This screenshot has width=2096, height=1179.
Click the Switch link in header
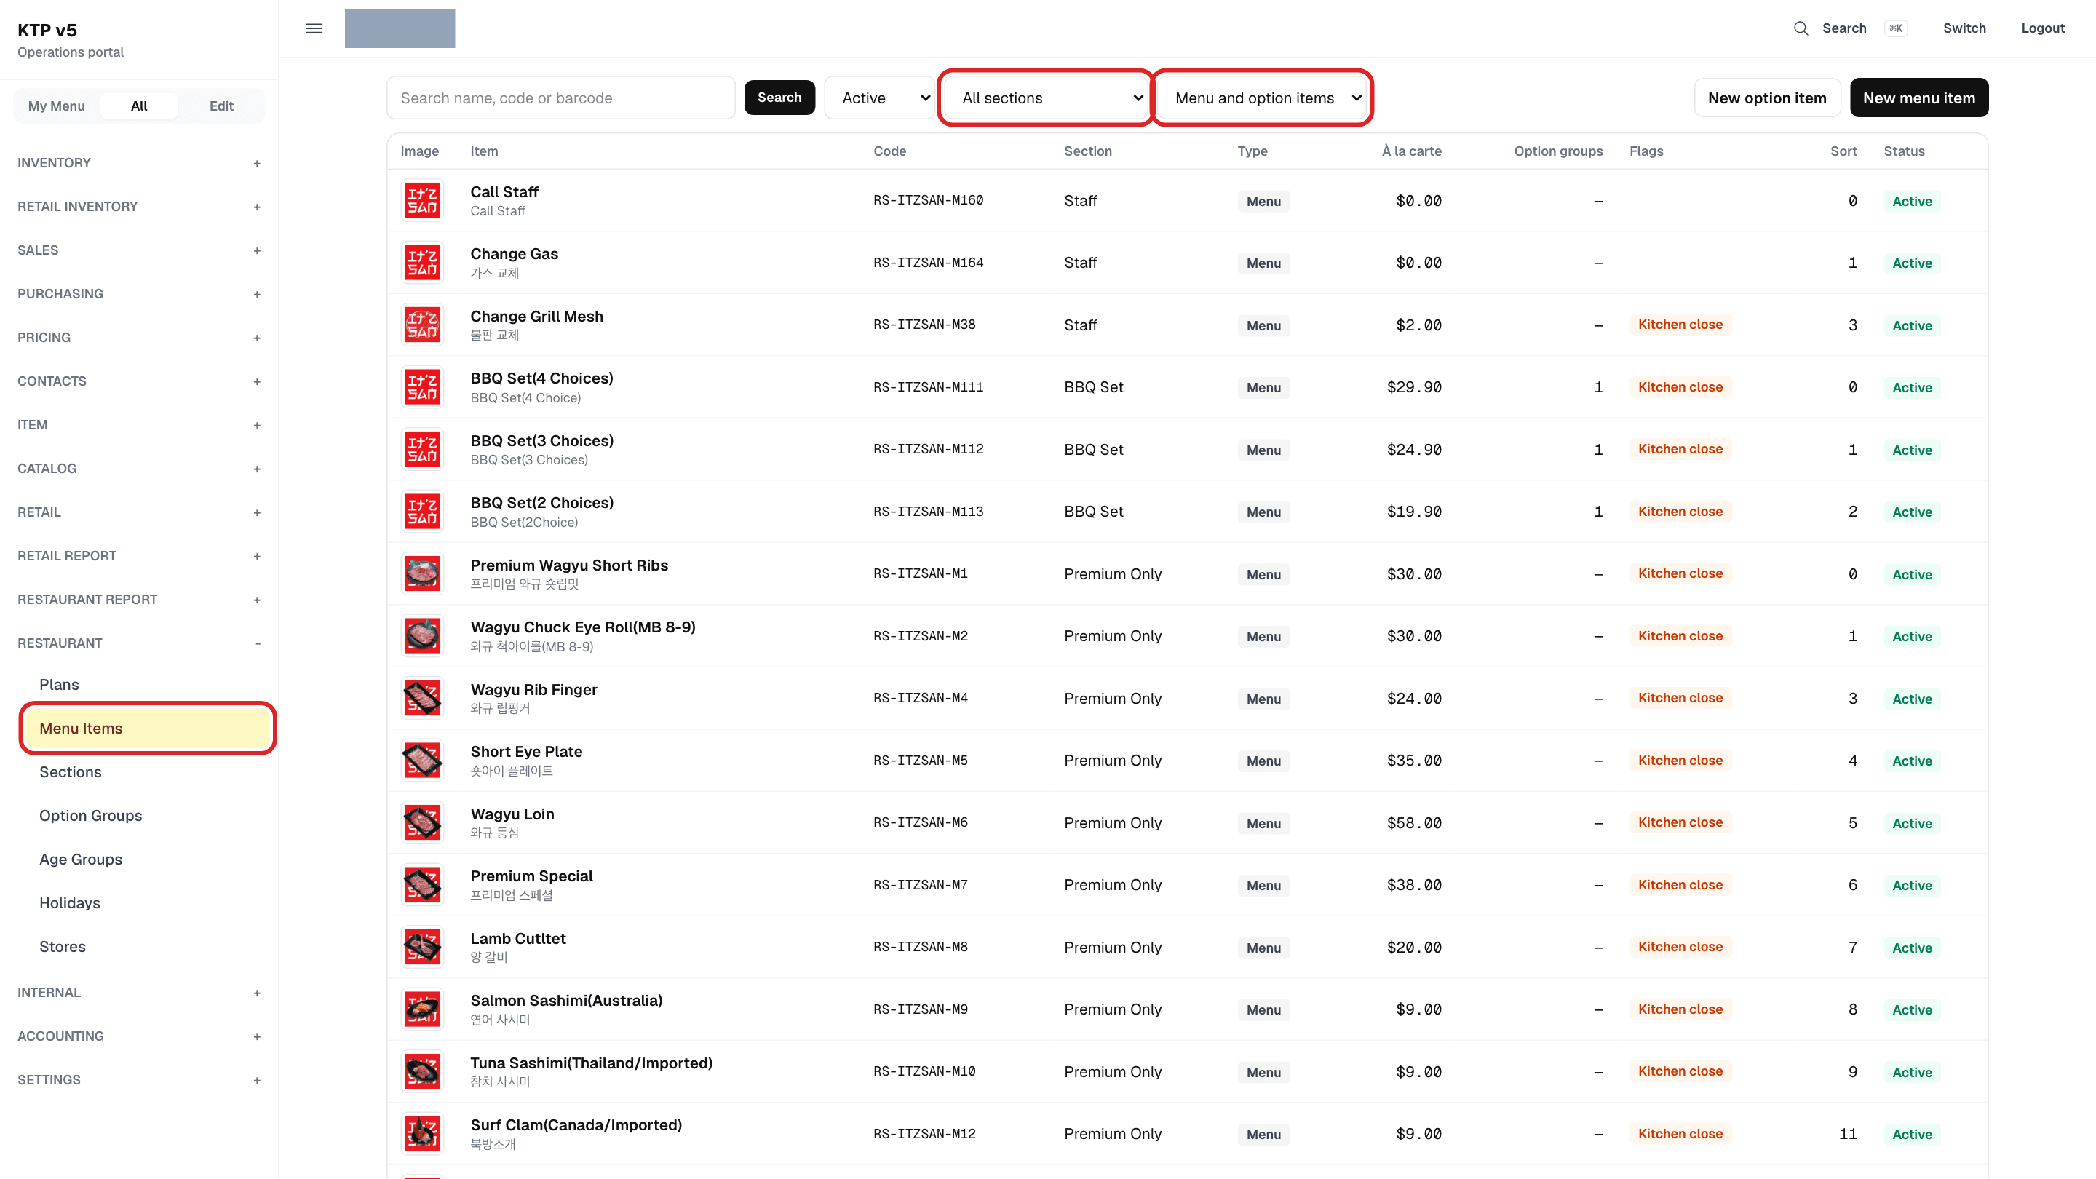(x=1964, y=28)
